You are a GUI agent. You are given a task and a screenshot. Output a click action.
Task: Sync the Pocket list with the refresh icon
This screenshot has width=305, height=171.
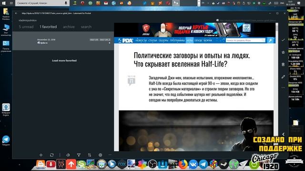click(51, 155)
